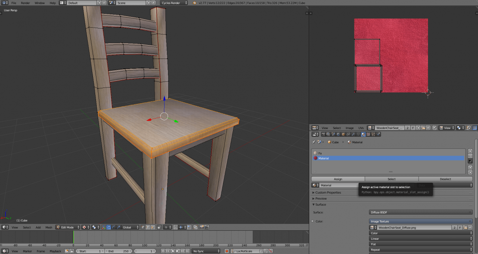Collapse the Surface panel
This screenshot has height=254, width=478.
320,205
